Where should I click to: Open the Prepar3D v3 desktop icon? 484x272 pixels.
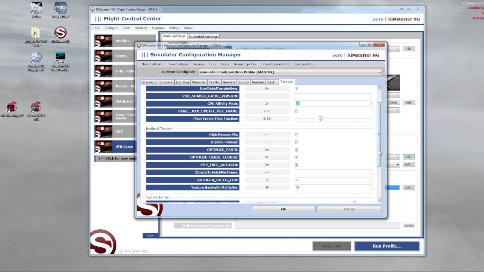[x=60, y=10]
